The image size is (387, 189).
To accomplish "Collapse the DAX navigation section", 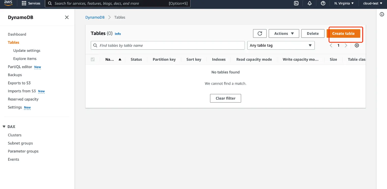I will [4, 127].
